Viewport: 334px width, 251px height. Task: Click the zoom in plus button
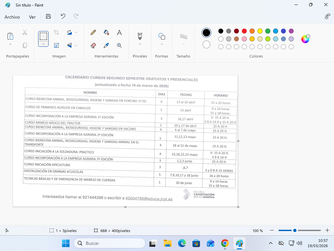(327, 230)
